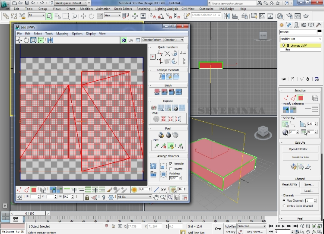Toggle Edge sub-object mode in Selection rollout
The image size is (324, 234).
[x=293, y=98]
